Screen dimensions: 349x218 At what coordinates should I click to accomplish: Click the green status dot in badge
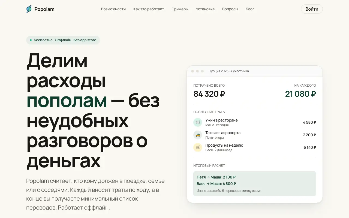(x=31, y=40)
